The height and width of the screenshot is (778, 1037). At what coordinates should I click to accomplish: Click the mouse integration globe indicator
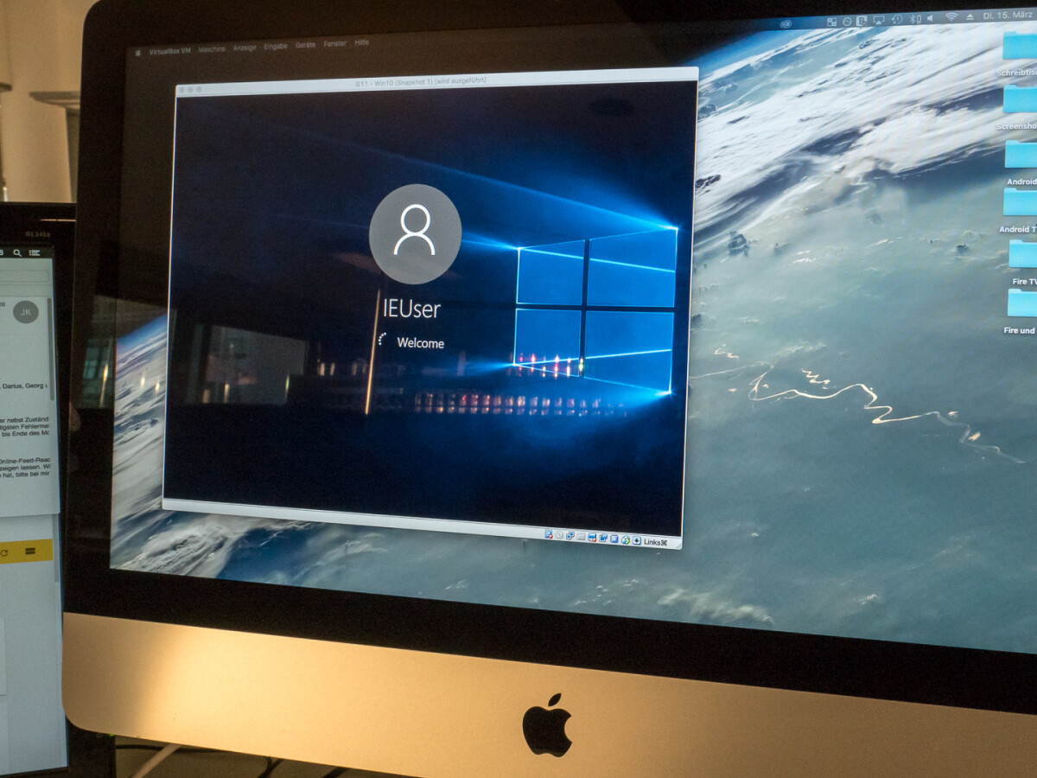[x=626, y=539]
